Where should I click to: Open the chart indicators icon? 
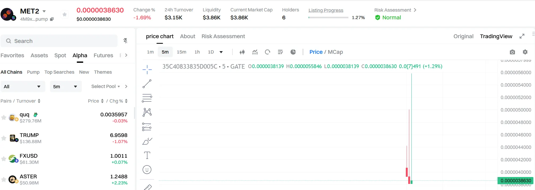(x=255, y=52)
